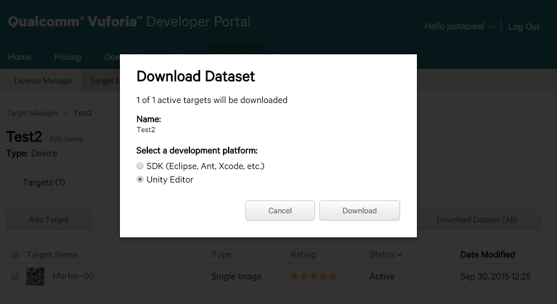
Task: Cancel the Download Dataset dialog
Action: coord(280,211)
